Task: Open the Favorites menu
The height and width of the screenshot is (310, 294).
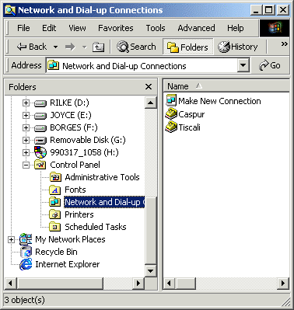Action: [x=116, y=28]
